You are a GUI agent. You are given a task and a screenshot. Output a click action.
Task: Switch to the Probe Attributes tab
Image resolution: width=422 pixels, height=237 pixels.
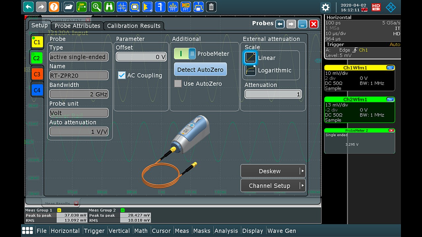click(x=77, y=26)
